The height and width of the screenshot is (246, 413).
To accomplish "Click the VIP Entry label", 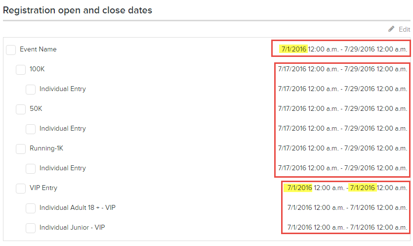I will pyautogui.click(x=43, y=188).
